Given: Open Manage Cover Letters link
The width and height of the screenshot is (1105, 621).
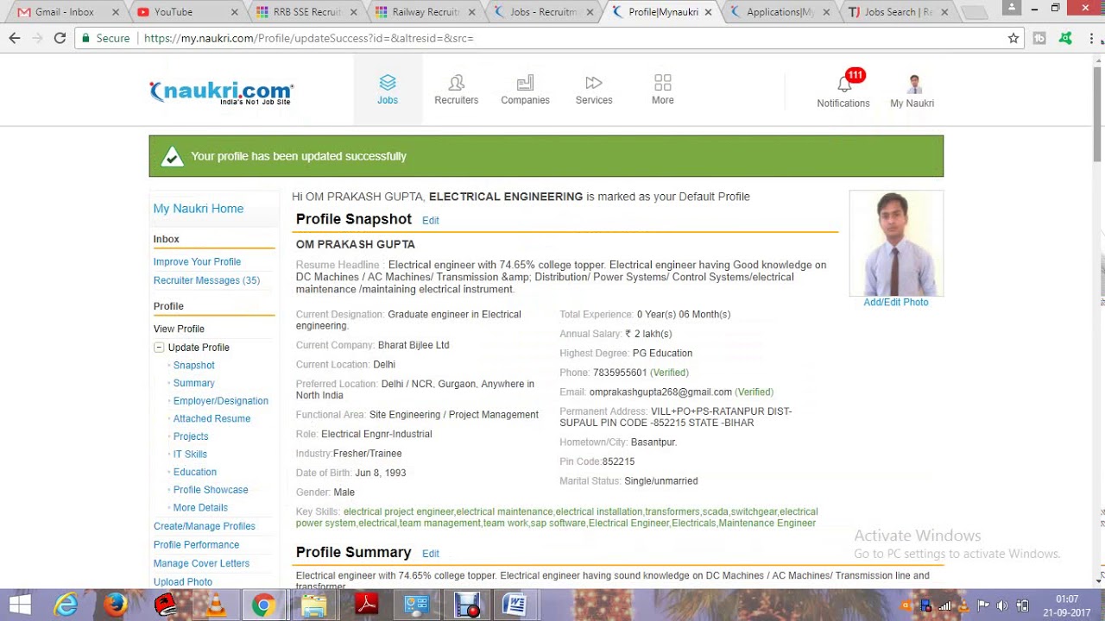Looking at the screenshot, I should click(x=201, y=563).
